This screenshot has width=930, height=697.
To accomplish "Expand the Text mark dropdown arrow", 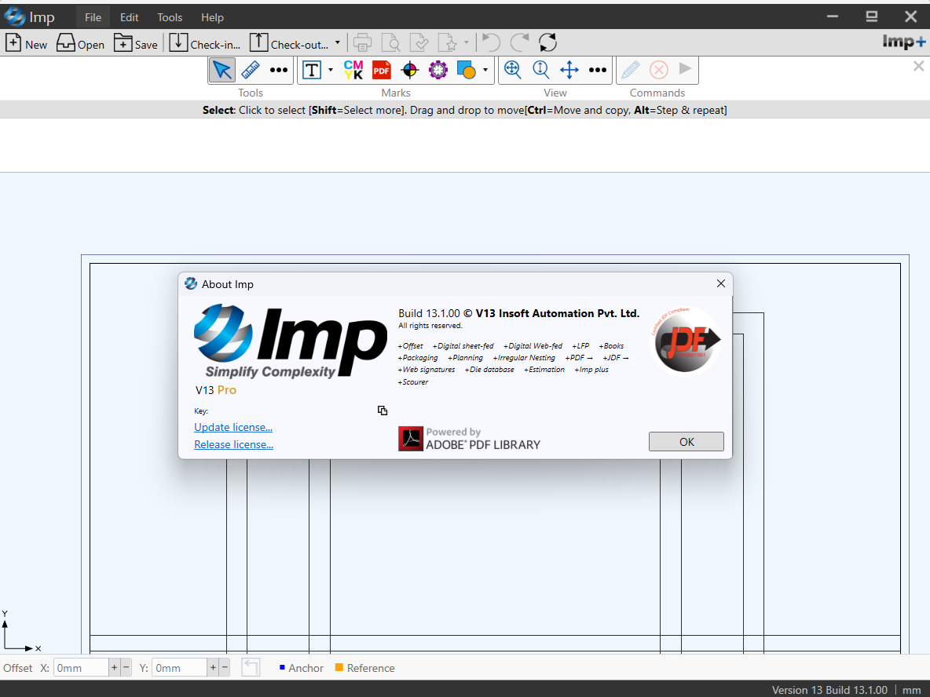I will click(x=331, y=70).
